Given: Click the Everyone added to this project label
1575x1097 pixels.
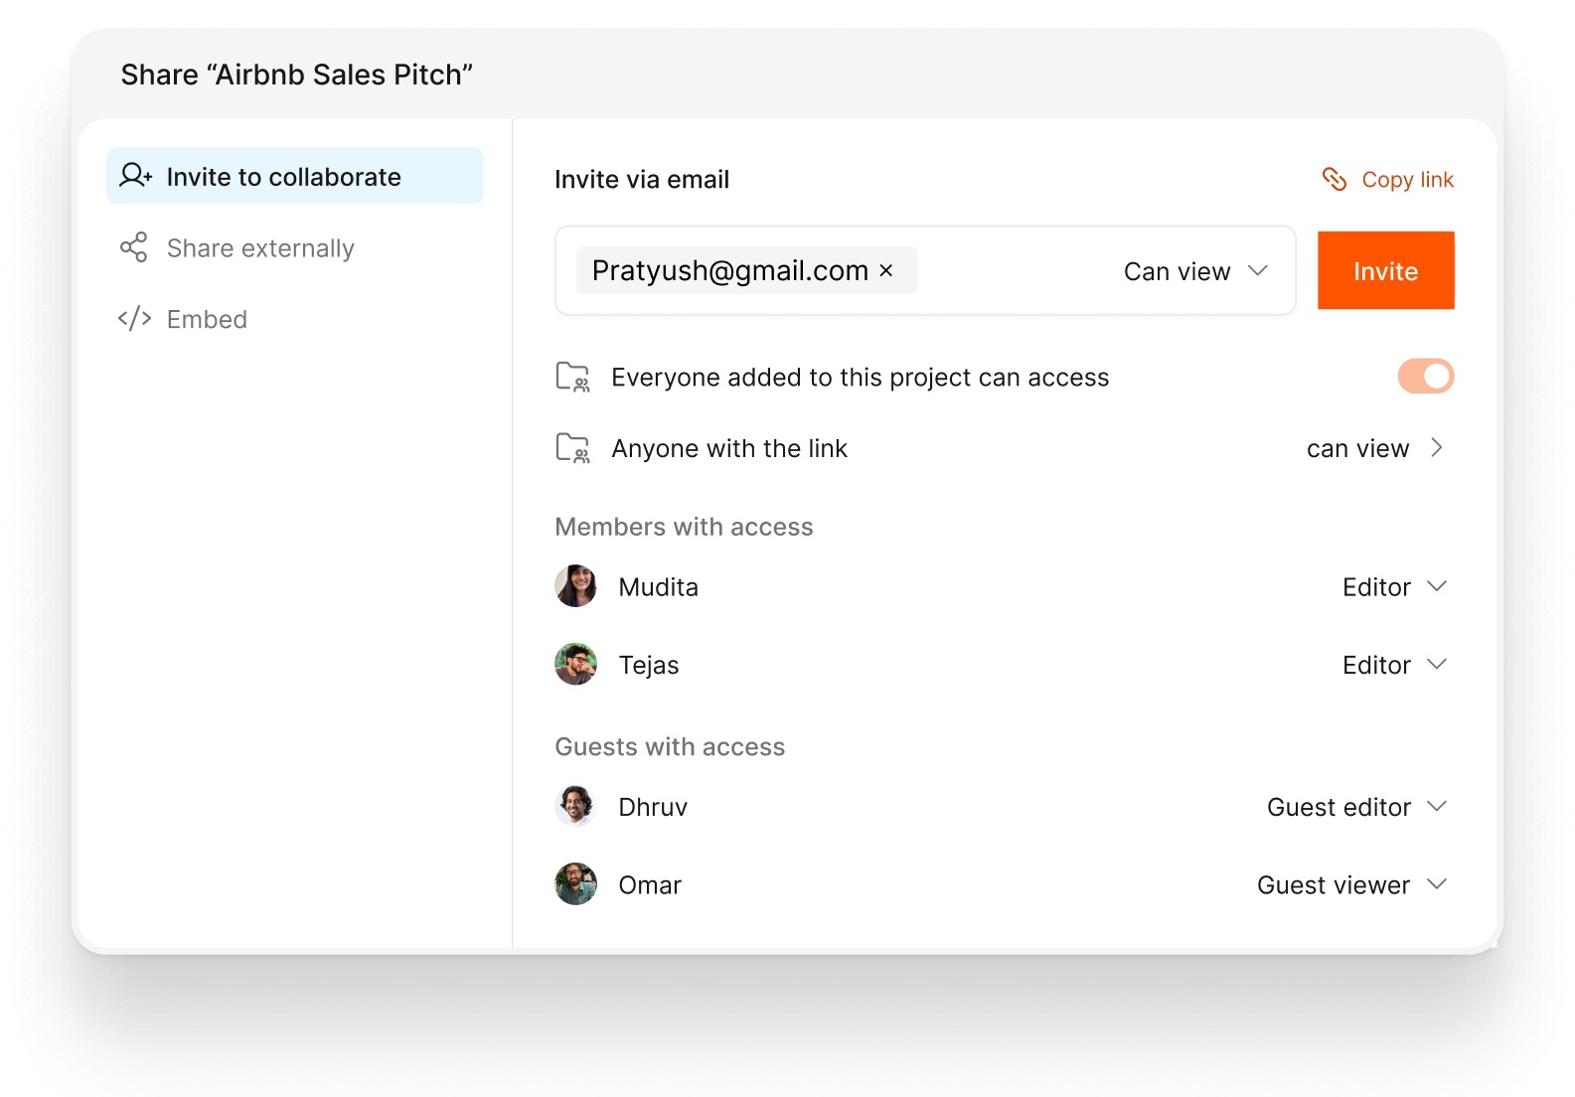Looking at the screenshot, I should (860, 378).
